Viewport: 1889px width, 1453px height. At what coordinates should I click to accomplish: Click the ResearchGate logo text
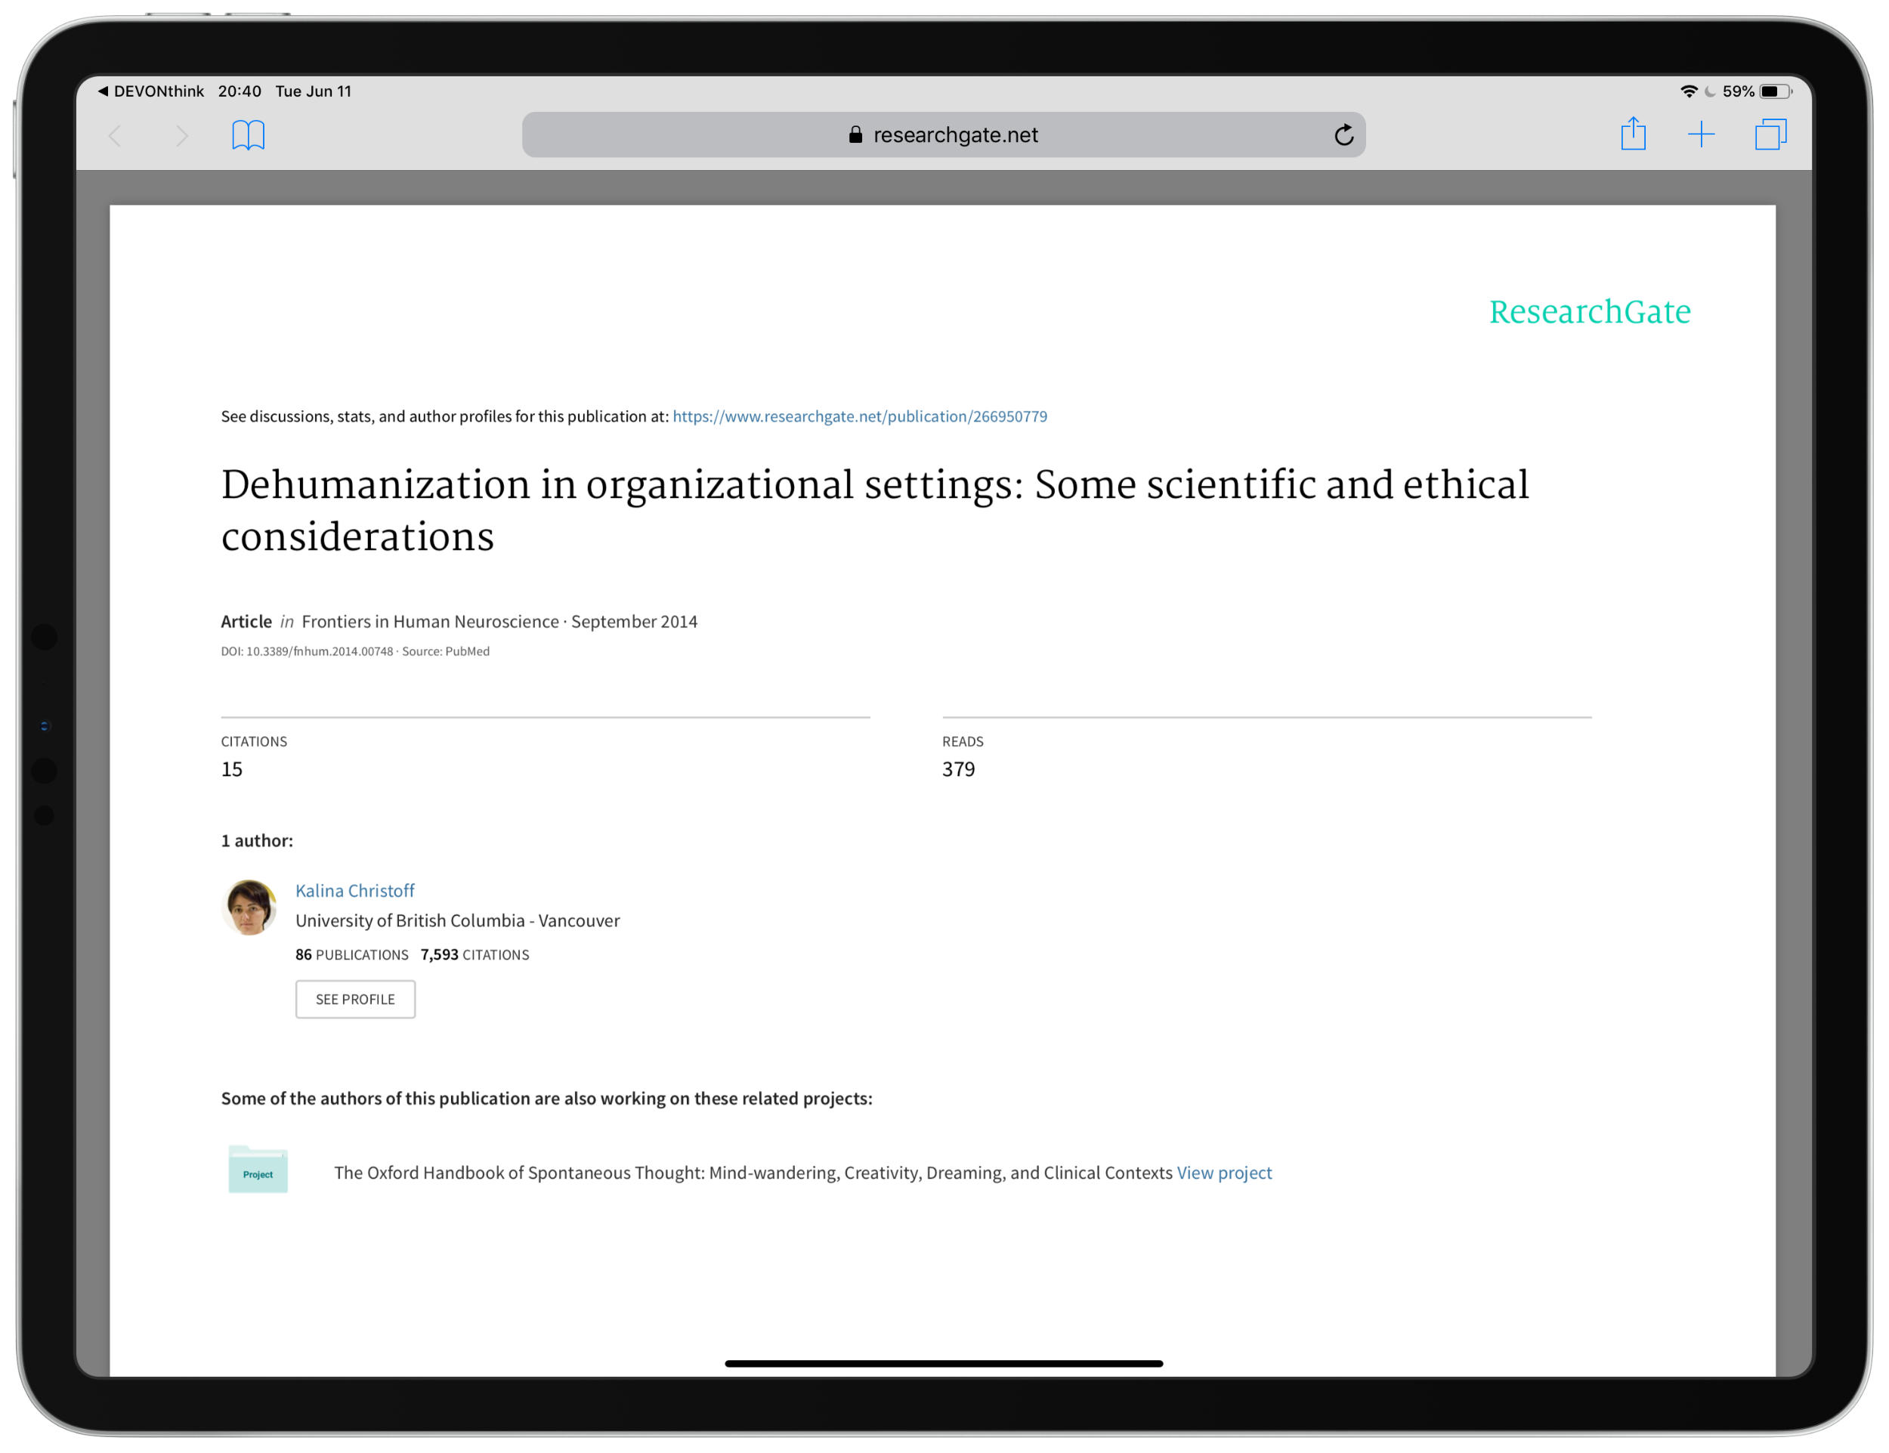[x=1589, y=312]
